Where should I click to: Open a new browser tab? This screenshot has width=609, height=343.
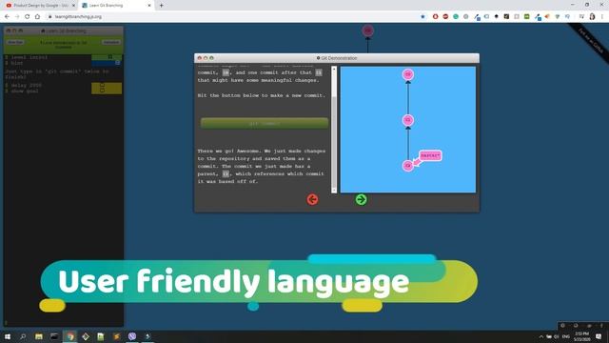(x=161, y=6)
